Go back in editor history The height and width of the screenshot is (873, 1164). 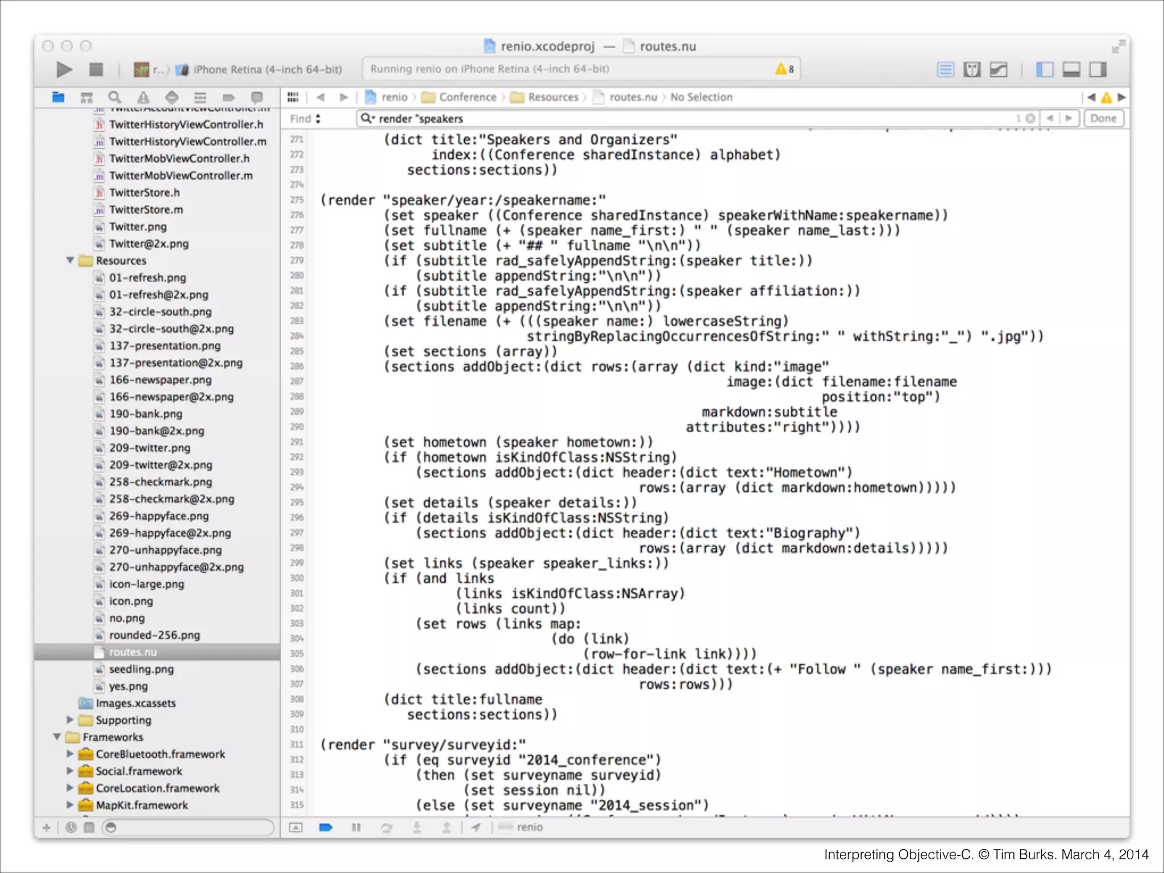(x=321, y=97)
